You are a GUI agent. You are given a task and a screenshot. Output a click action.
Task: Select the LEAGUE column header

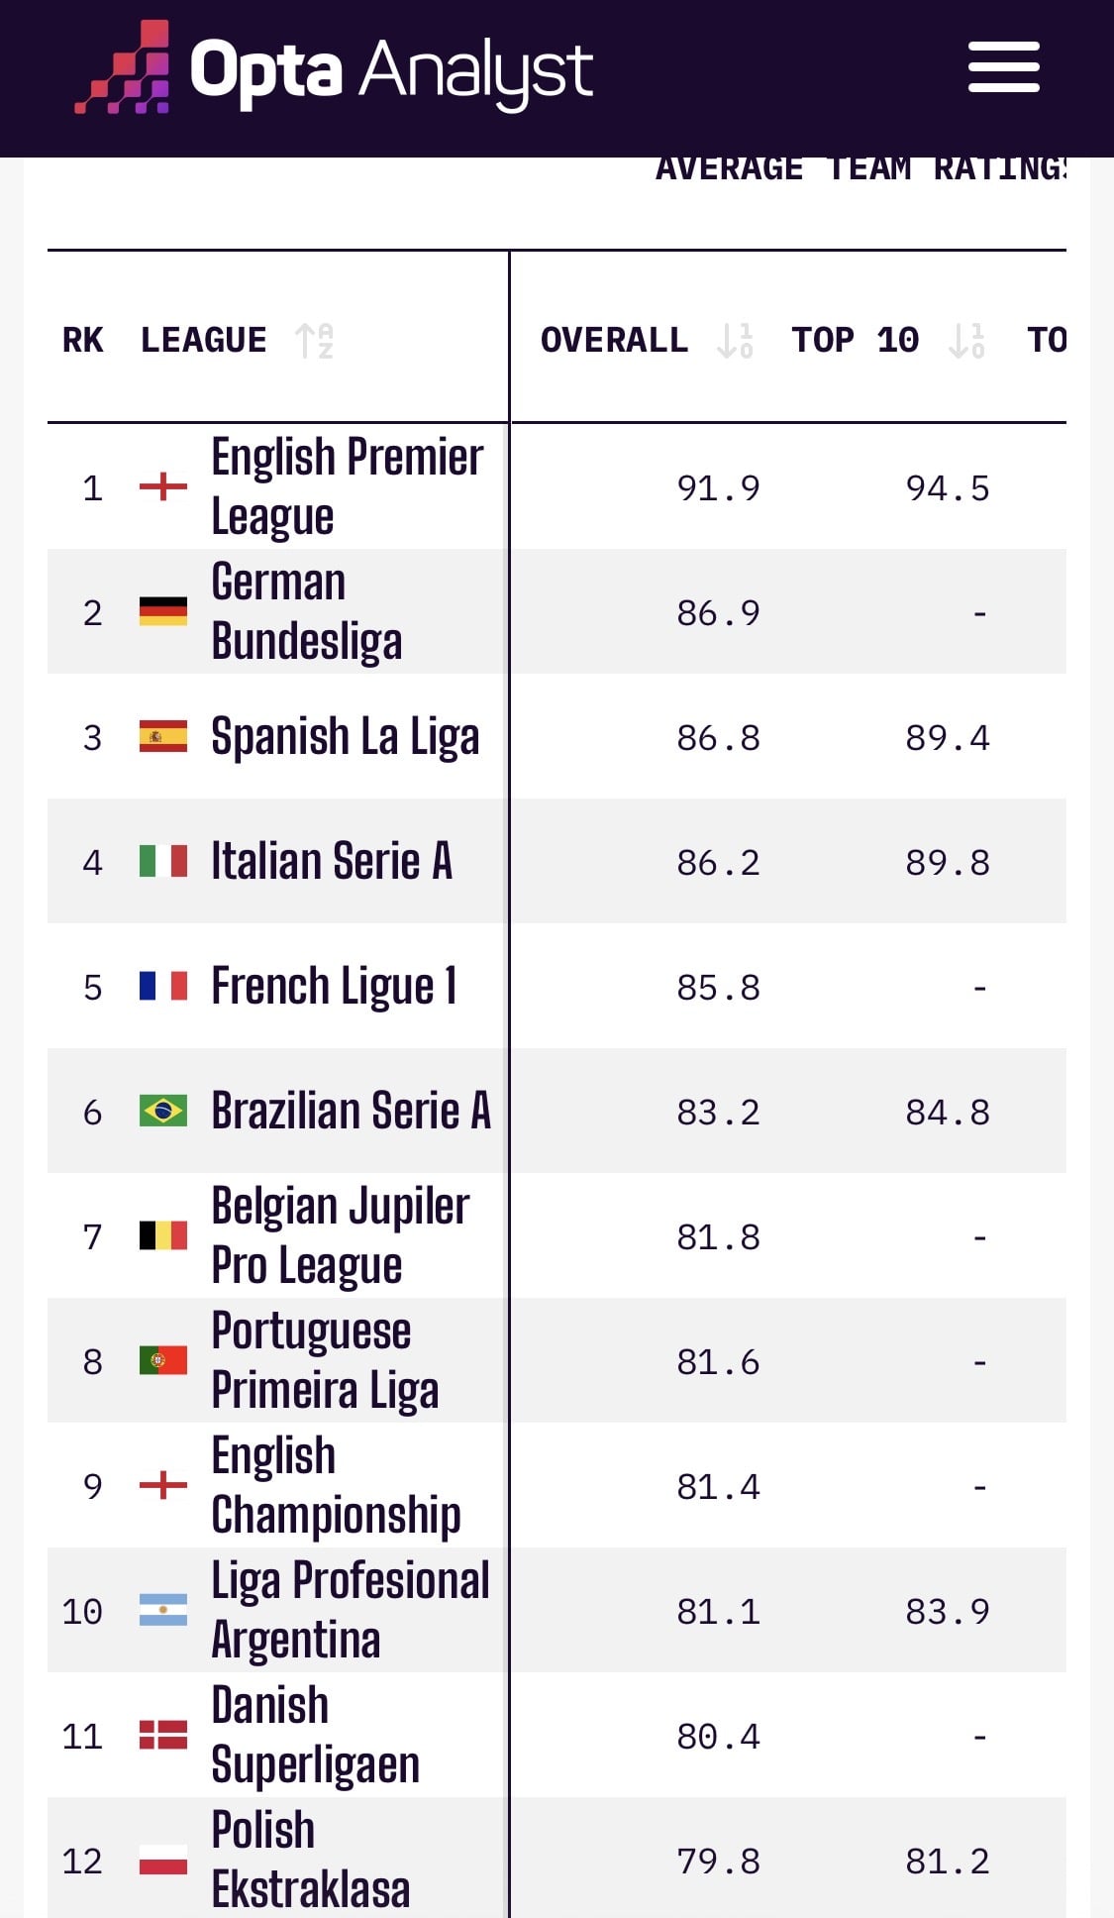point(203,340)
